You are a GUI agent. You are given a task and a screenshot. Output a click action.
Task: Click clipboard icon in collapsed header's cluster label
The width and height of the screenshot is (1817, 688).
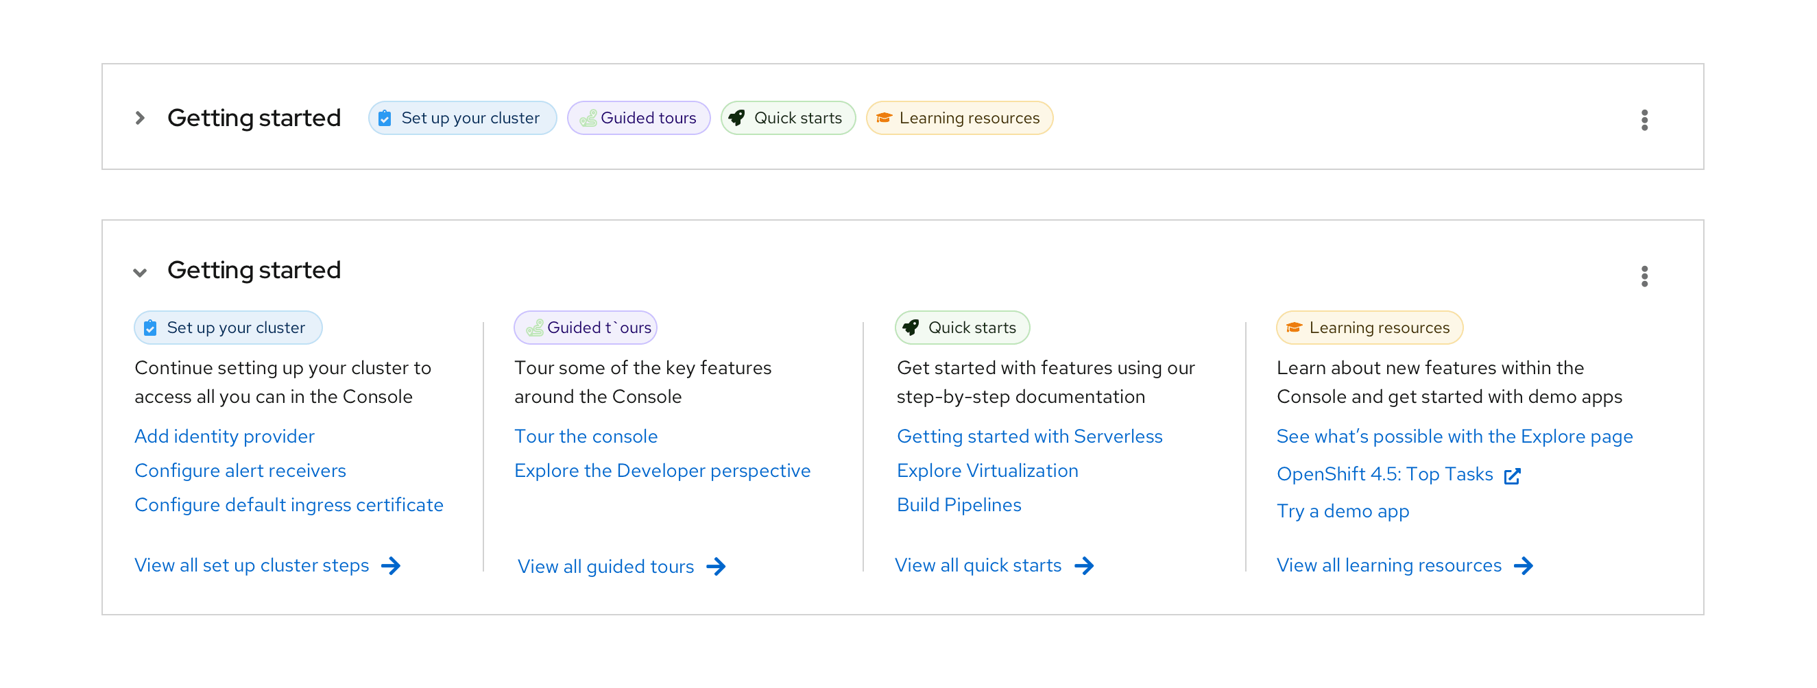click(385, 118)
